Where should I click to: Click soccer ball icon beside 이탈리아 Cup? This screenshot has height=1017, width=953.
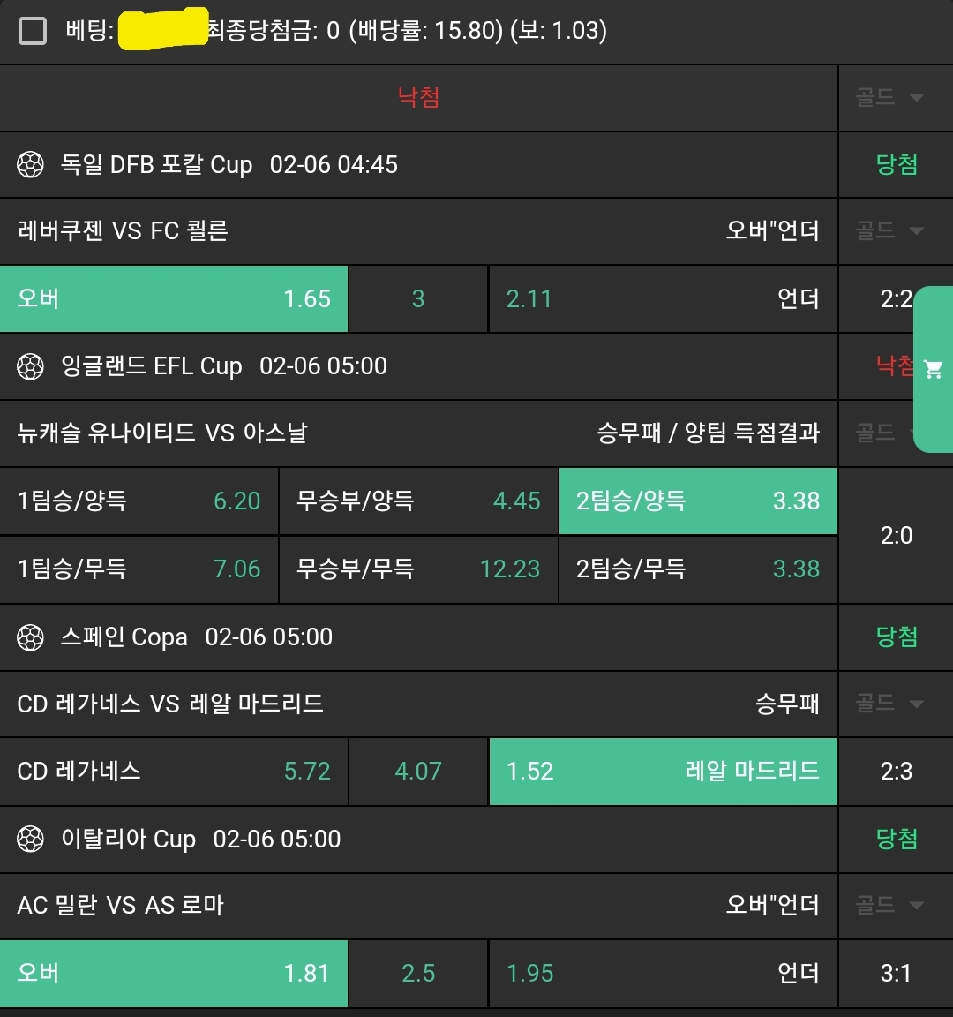tap(31, 840)
